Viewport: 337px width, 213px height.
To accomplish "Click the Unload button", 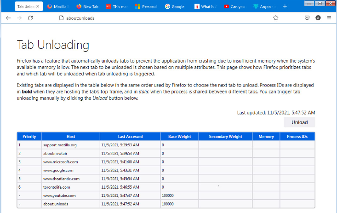I will point(299,122).
